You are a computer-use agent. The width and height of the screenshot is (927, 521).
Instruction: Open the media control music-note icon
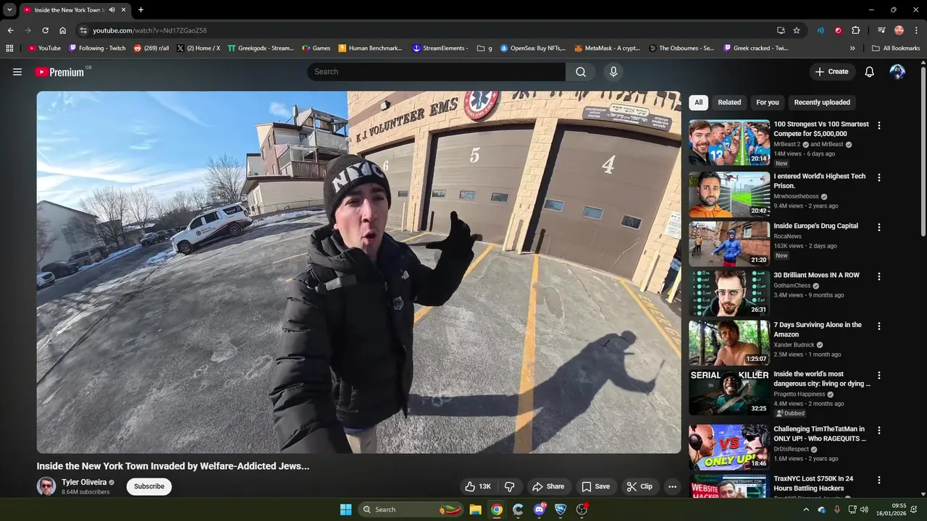(x=881, y=30)
